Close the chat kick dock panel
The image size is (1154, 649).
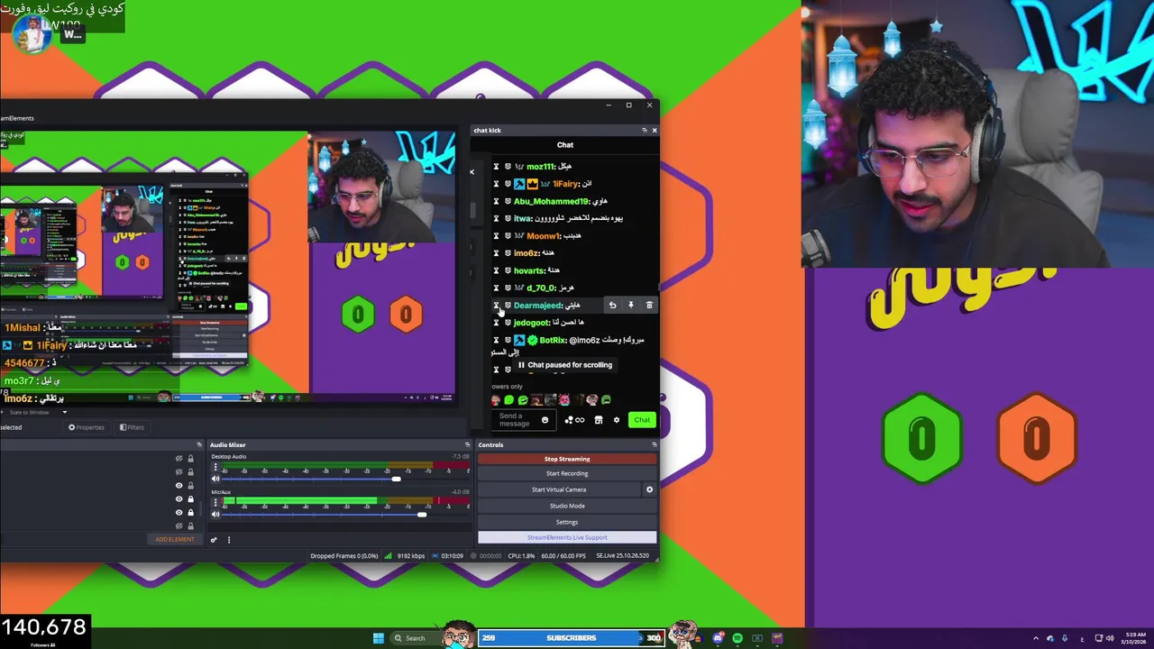655,130
